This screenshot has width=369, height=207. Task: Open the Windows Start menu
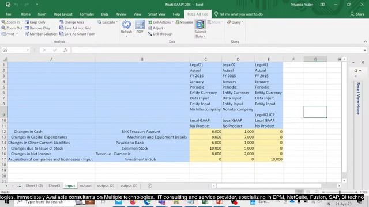click(x=6, y=202)
